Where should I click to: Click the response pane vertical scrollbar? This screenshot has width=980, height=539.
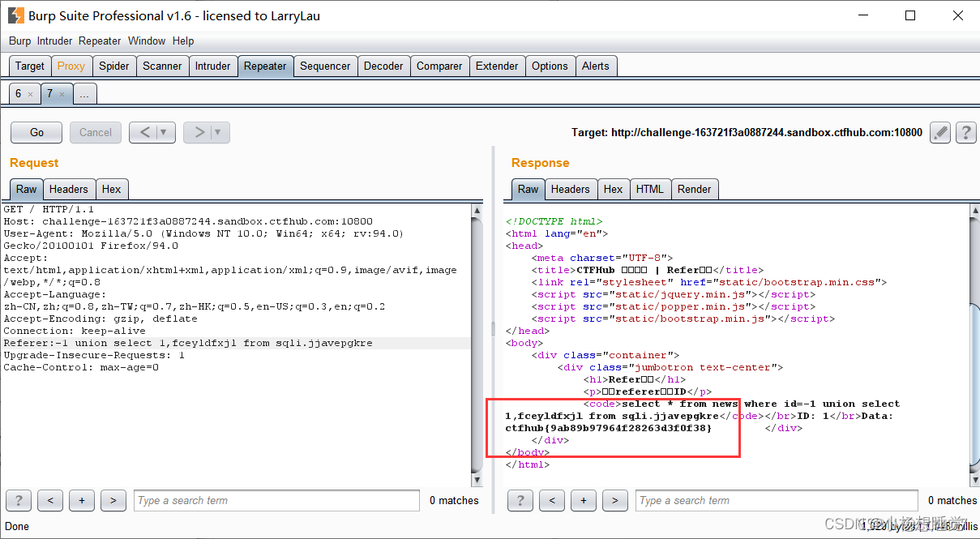click(975, 344)
